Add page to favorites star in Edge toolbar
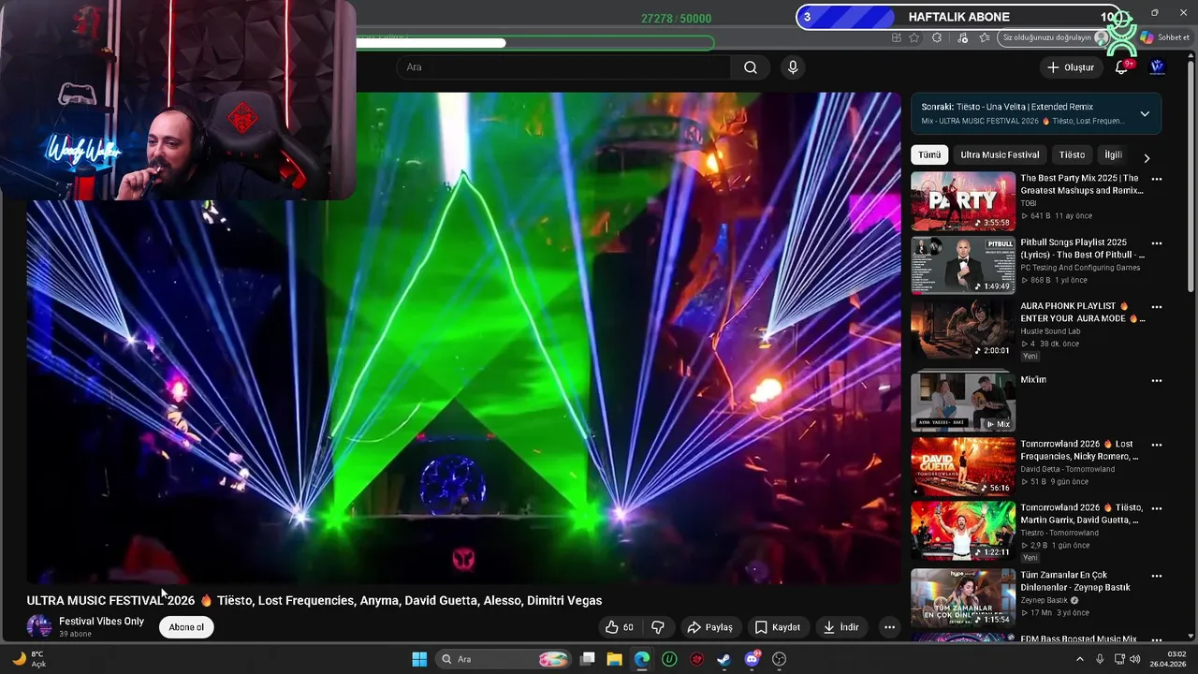The height and width of the screenshot is (674, 1198). pos(914,37)
